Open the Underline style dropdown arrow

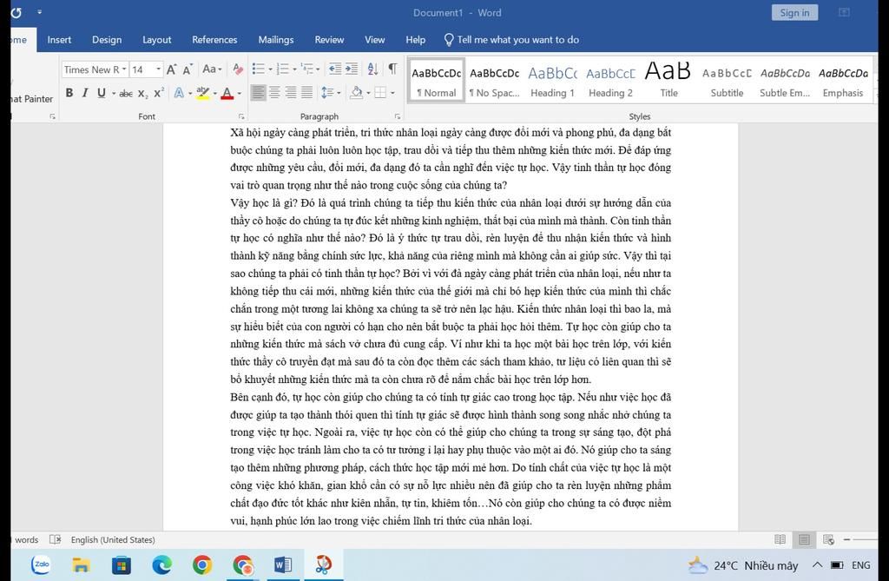[x=114, y=93]
